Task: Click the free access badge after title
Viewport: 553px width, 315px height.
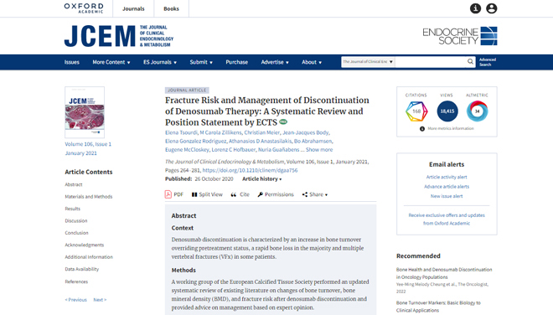Action: [x=283, y=122]
